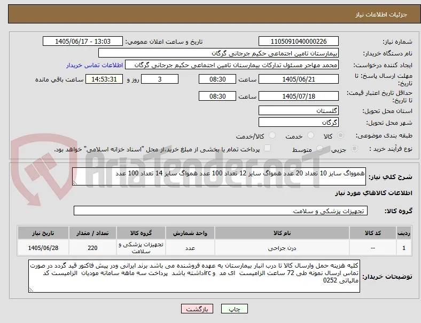Click the اطلاعات کالاهای مورد نیاز section heading
The image size is (421, 323).
coord(373,193)
